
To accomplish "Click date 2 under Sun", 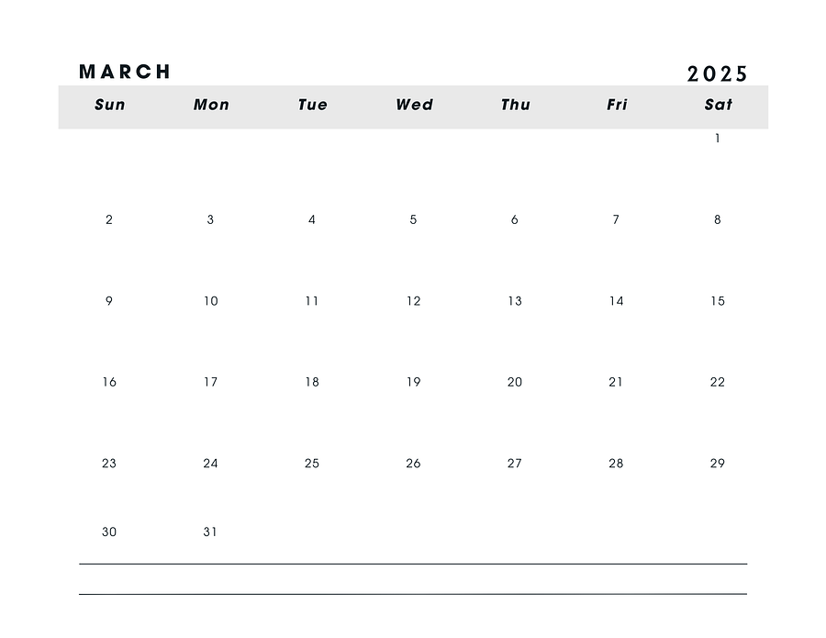I will [x=109, y=219].
